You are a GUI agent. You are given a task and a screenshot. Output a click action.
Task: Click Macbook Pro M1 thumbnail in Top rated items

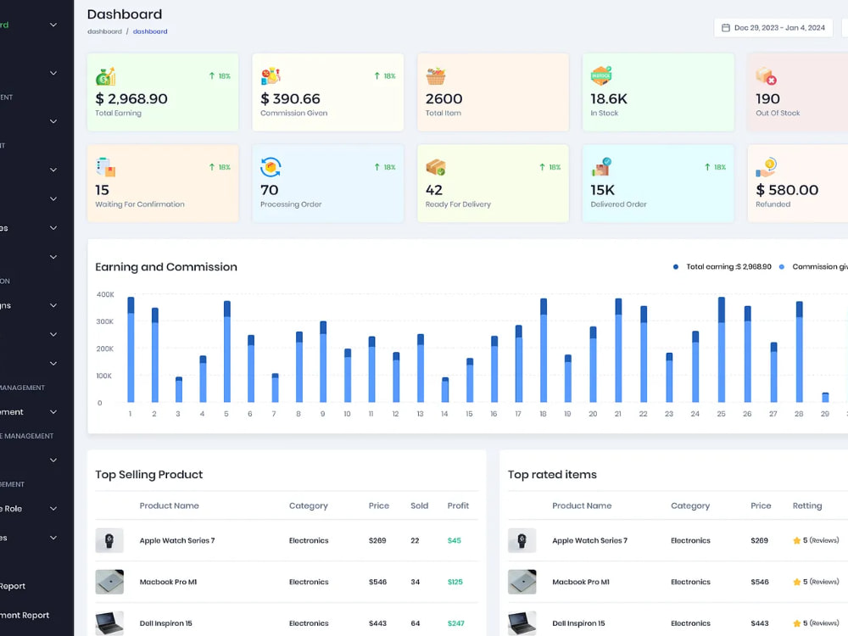tap(522, 582)
